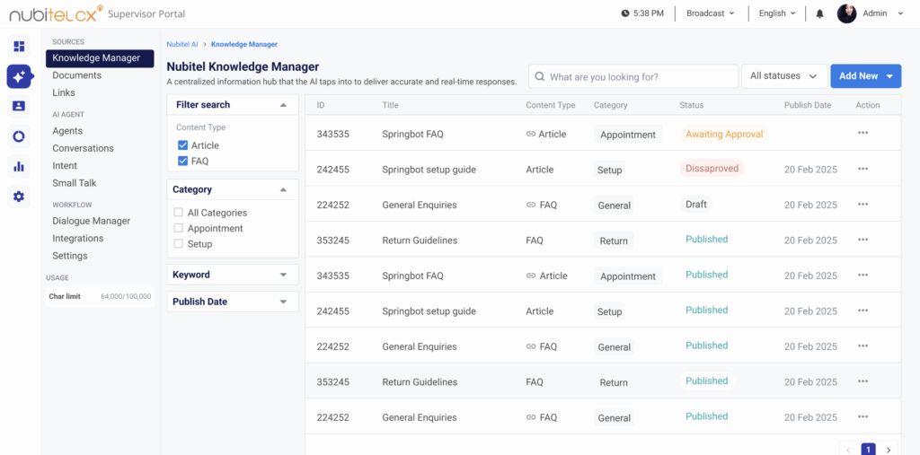Open the Add New dropdown arrow
The width and height of the screenshot is (920, 455).
(x=889, y=76)
